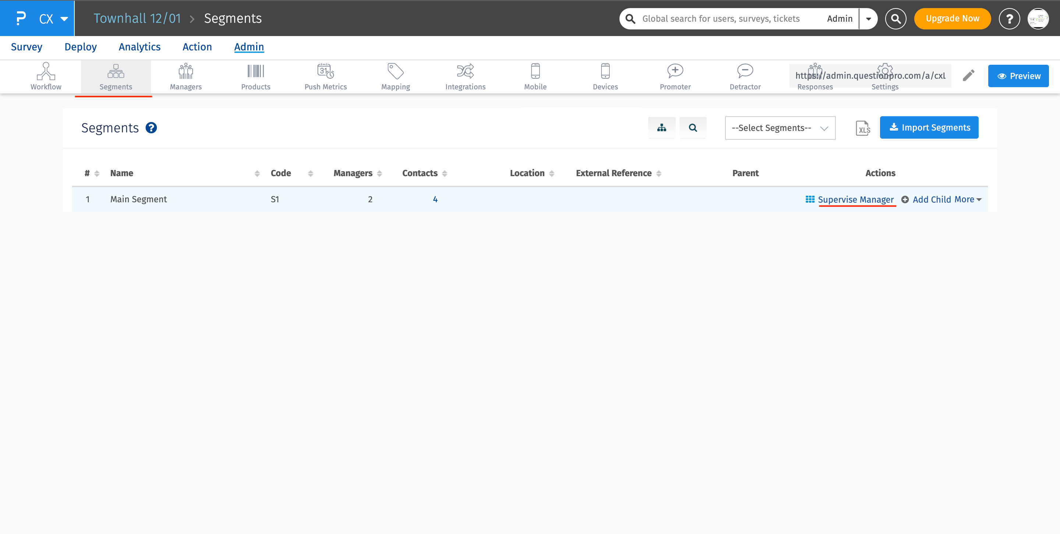This screenshot has height=534, width=1060.
Task: Open Admin search scope dropdown arrow
Action: click(868, 18)
